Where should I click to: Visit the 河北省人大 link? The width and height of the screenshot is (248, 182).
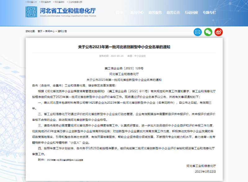coord(32,2)
